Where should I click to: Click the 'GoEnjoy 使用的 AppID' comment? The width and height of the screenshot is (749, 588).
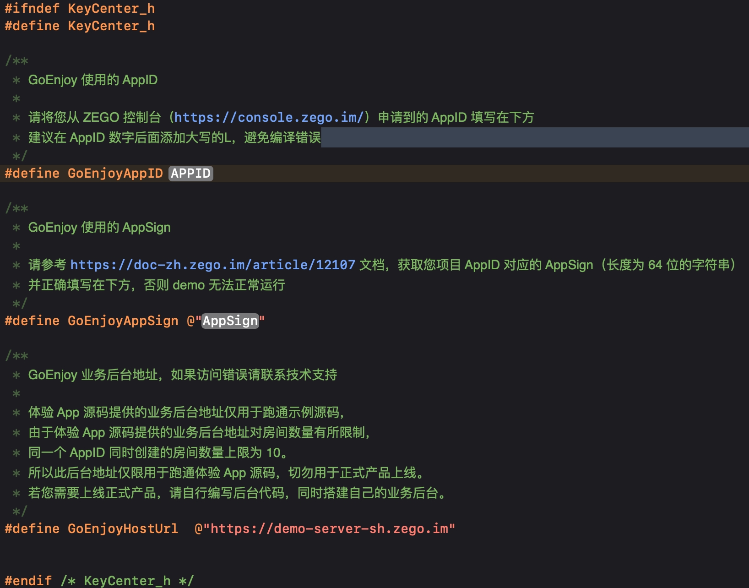coord(93,80)
